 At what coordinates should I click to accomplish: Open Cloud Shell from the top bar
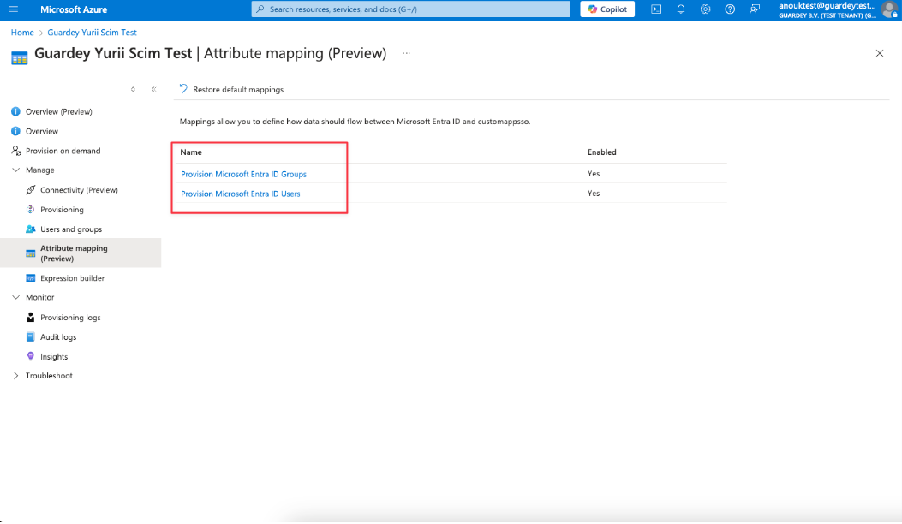pos(656,9)
